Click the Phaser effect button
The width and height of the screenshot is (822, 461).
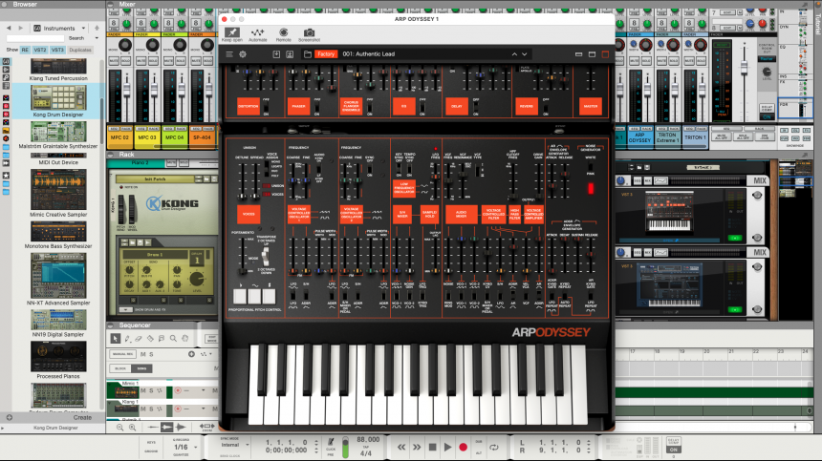click(x=299, y=106)
